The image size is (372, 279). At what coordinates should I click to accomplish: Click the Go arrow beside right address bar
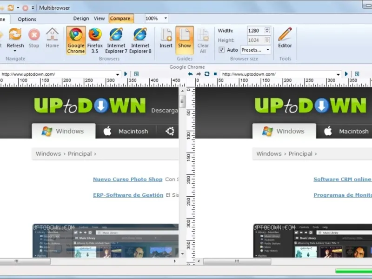(x=346, y=74)
